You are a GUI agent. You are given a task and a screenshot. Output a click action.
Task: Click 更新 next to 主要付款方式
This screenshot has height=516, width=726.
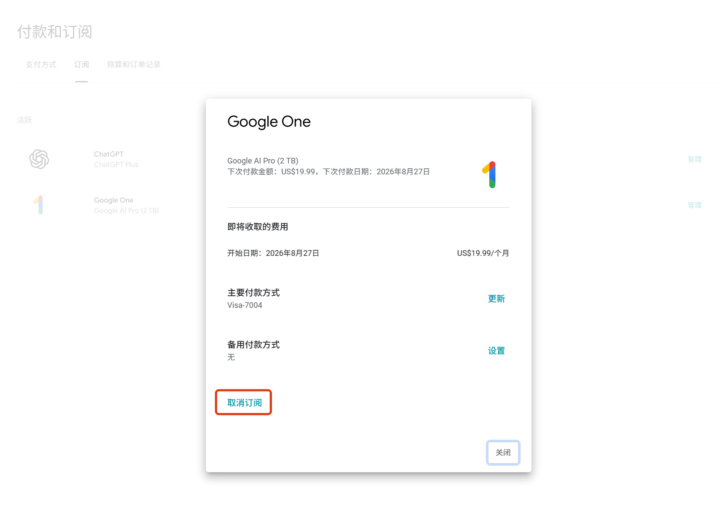(496, 299)
